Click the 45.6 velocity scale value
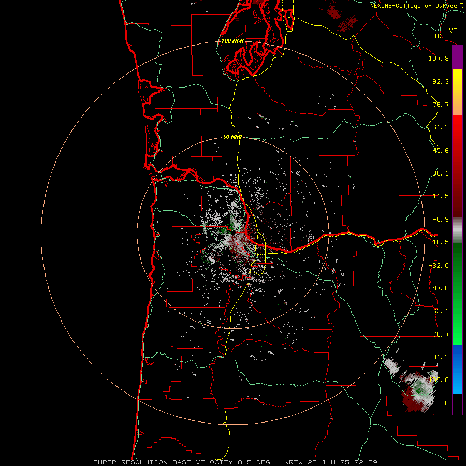 [x=441, y=150]
